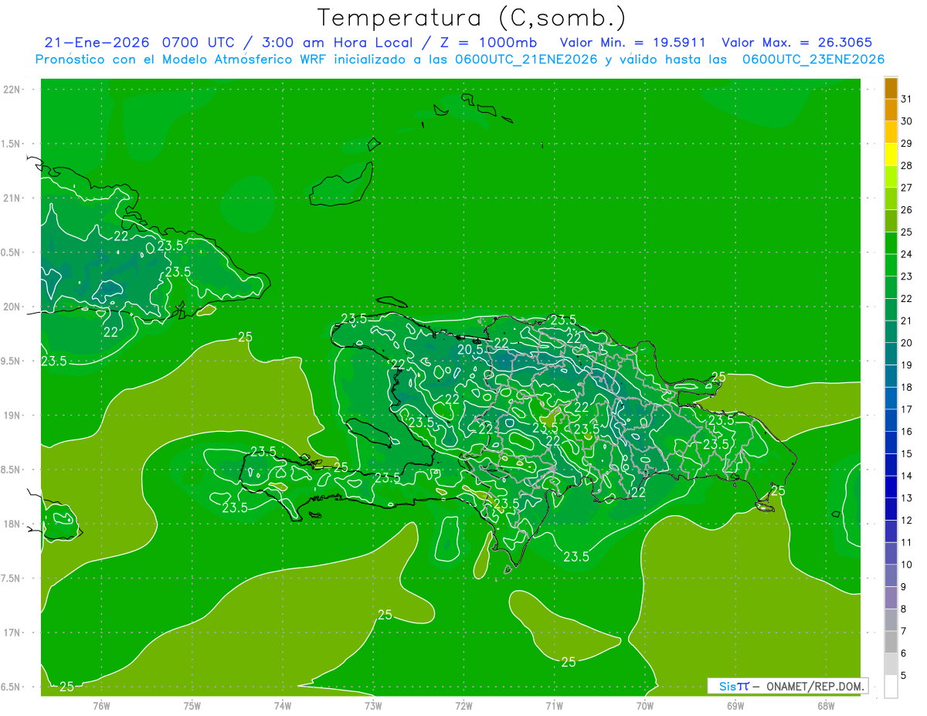Click the "20.5" contour label on map

click(470, 349)
